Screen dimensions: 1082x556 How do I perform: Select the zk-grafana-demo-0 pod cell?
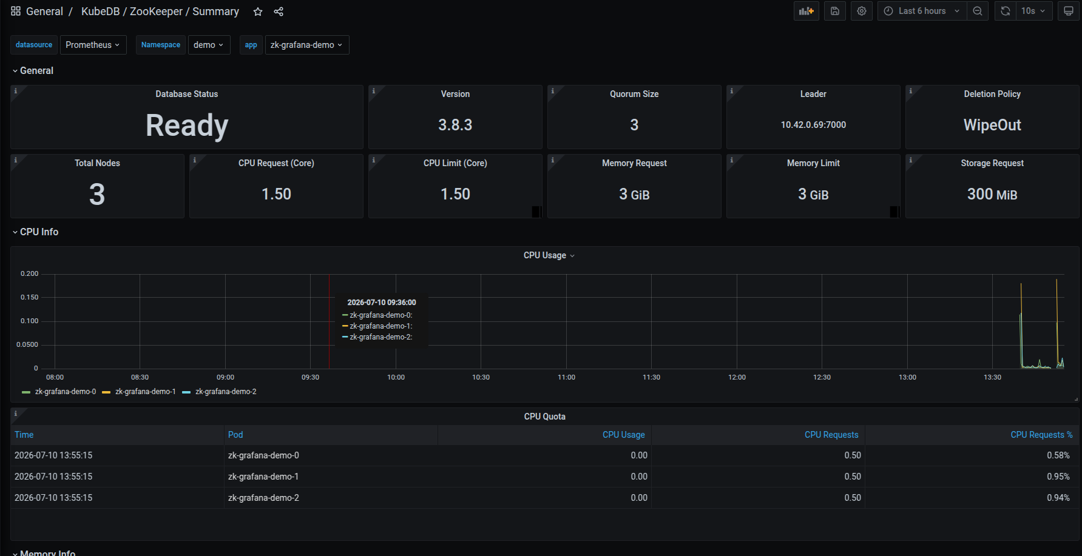pyautogui.click(x=331, y=455)
